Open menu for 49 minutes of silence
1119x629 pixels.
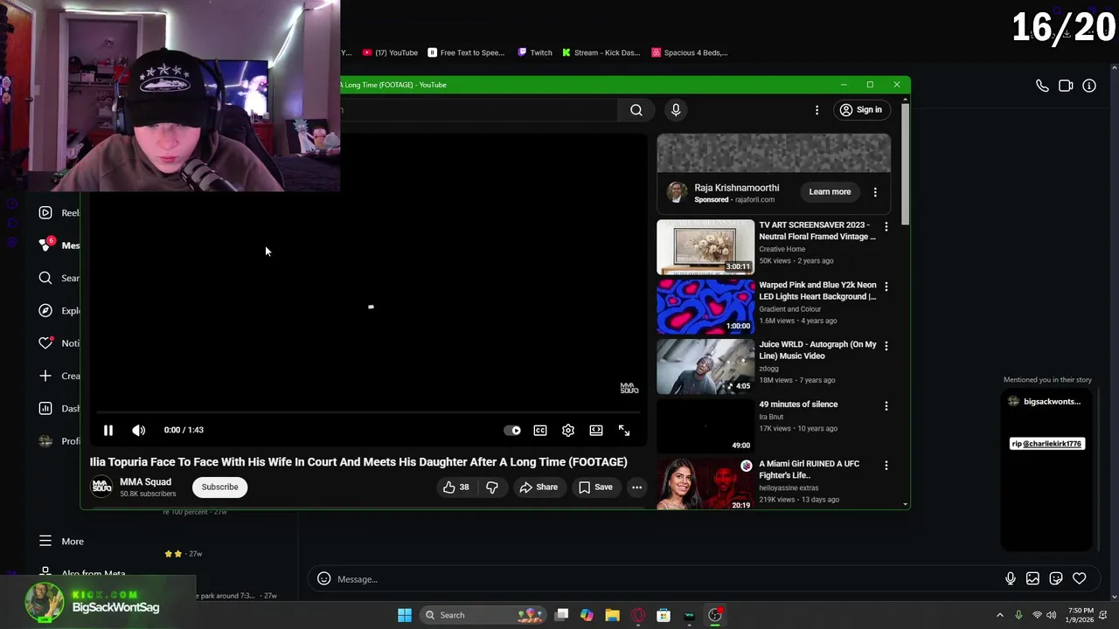point(886,406)
